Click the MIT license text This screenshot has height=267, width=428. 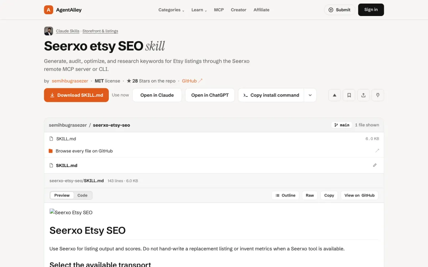click(x=107, y=81)
